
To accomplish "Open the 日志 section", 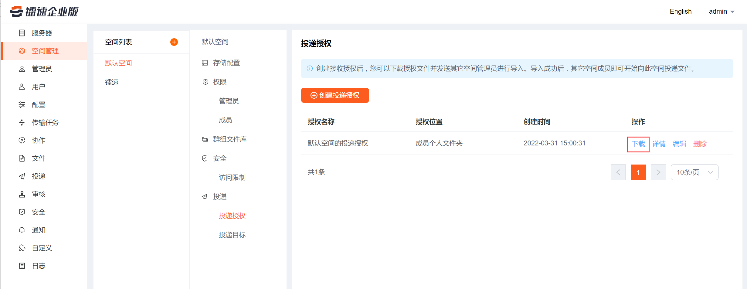I will click(39, 266).
